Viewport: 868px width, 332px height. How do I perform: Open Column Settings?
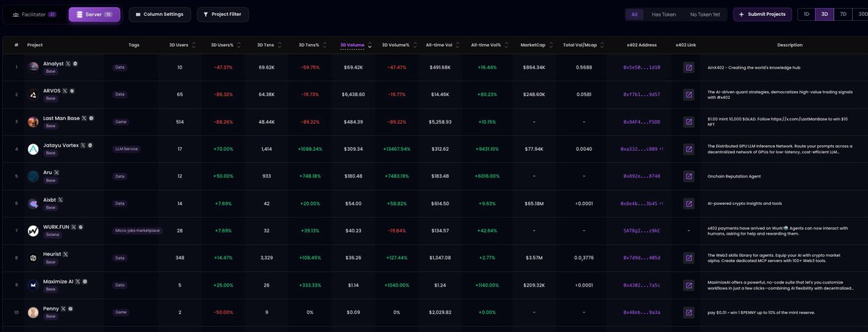[x=160, y=14]
